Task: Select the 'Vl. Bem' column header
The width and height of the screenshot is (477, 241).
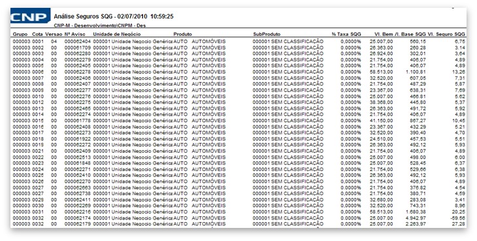Action: pyautogui.click(x=384, y=34)
